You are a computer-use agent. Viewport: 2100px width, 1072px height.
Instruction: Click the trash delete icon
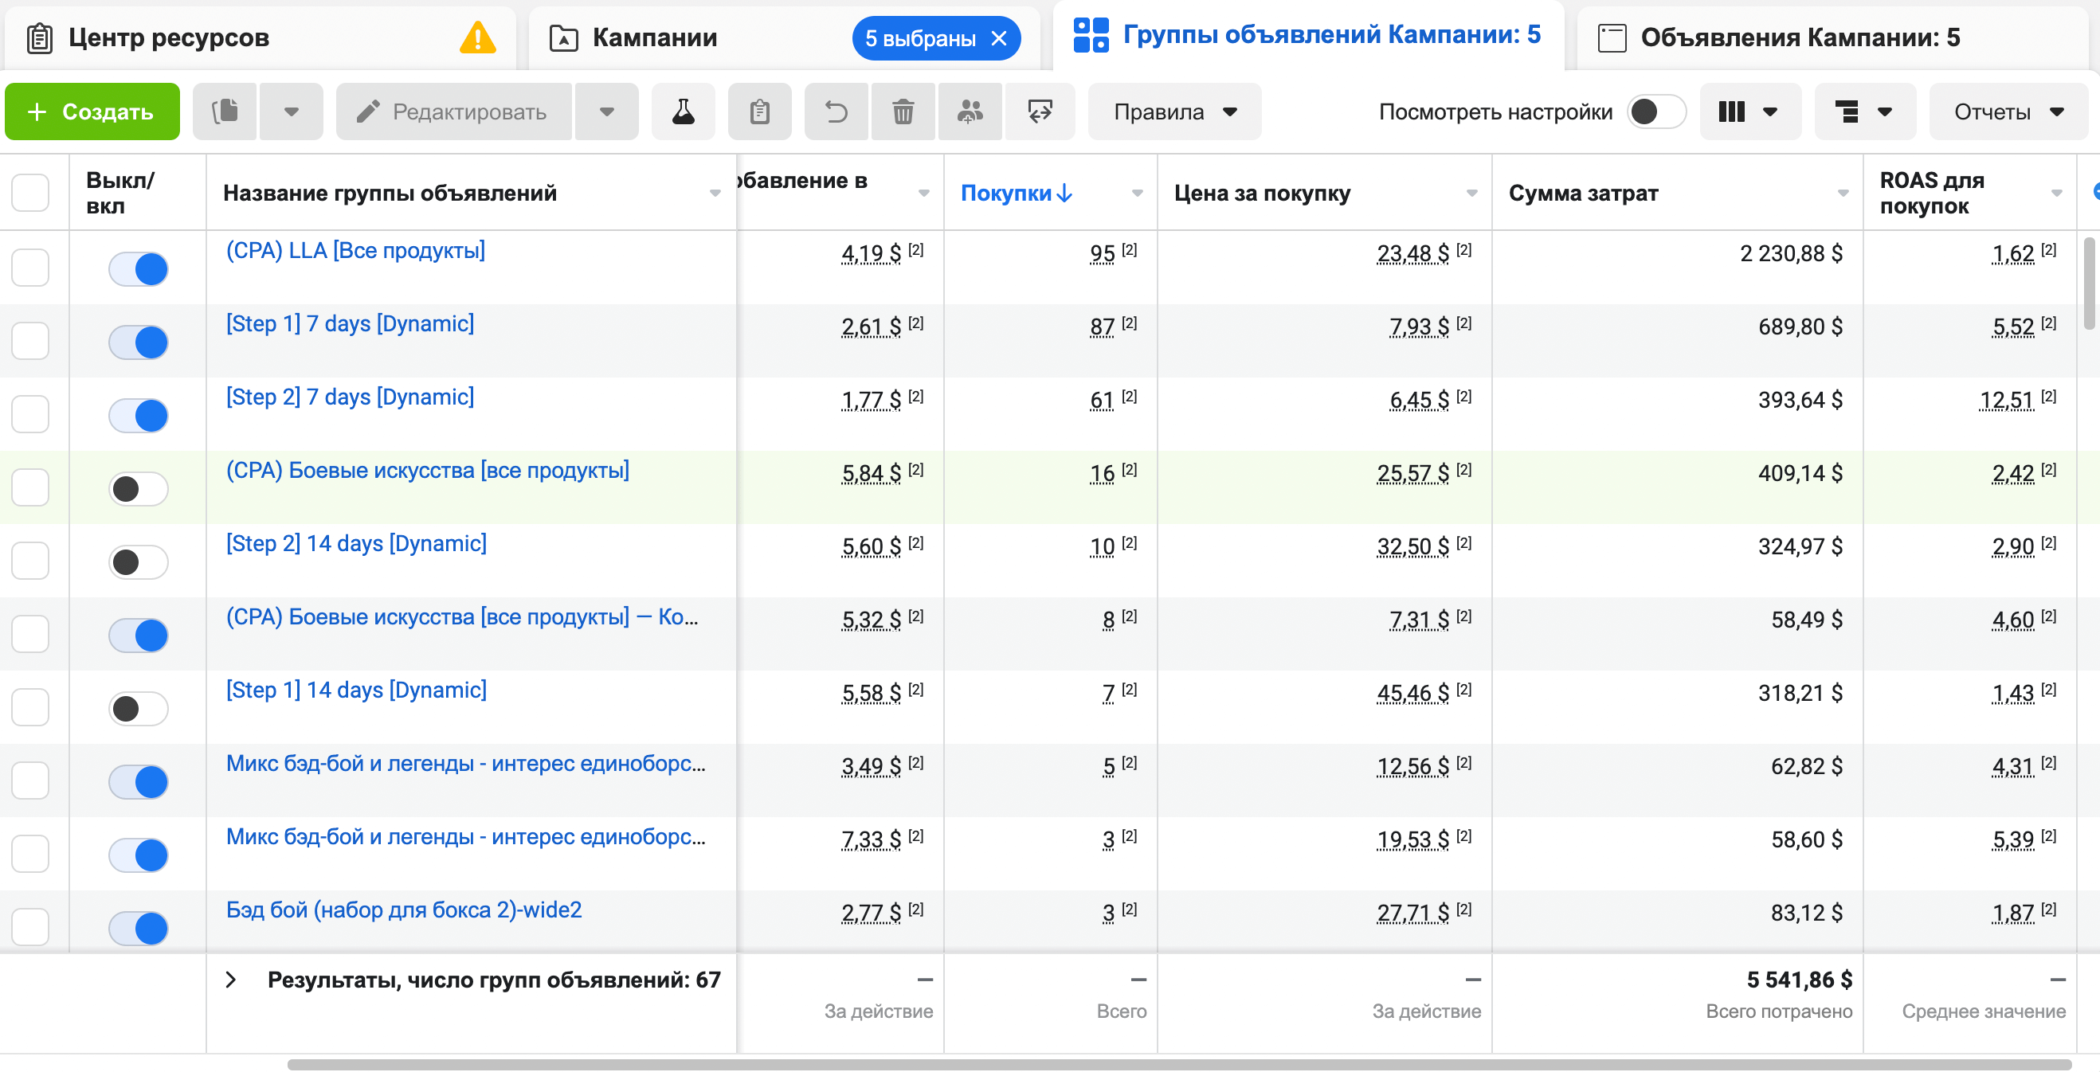903,112
